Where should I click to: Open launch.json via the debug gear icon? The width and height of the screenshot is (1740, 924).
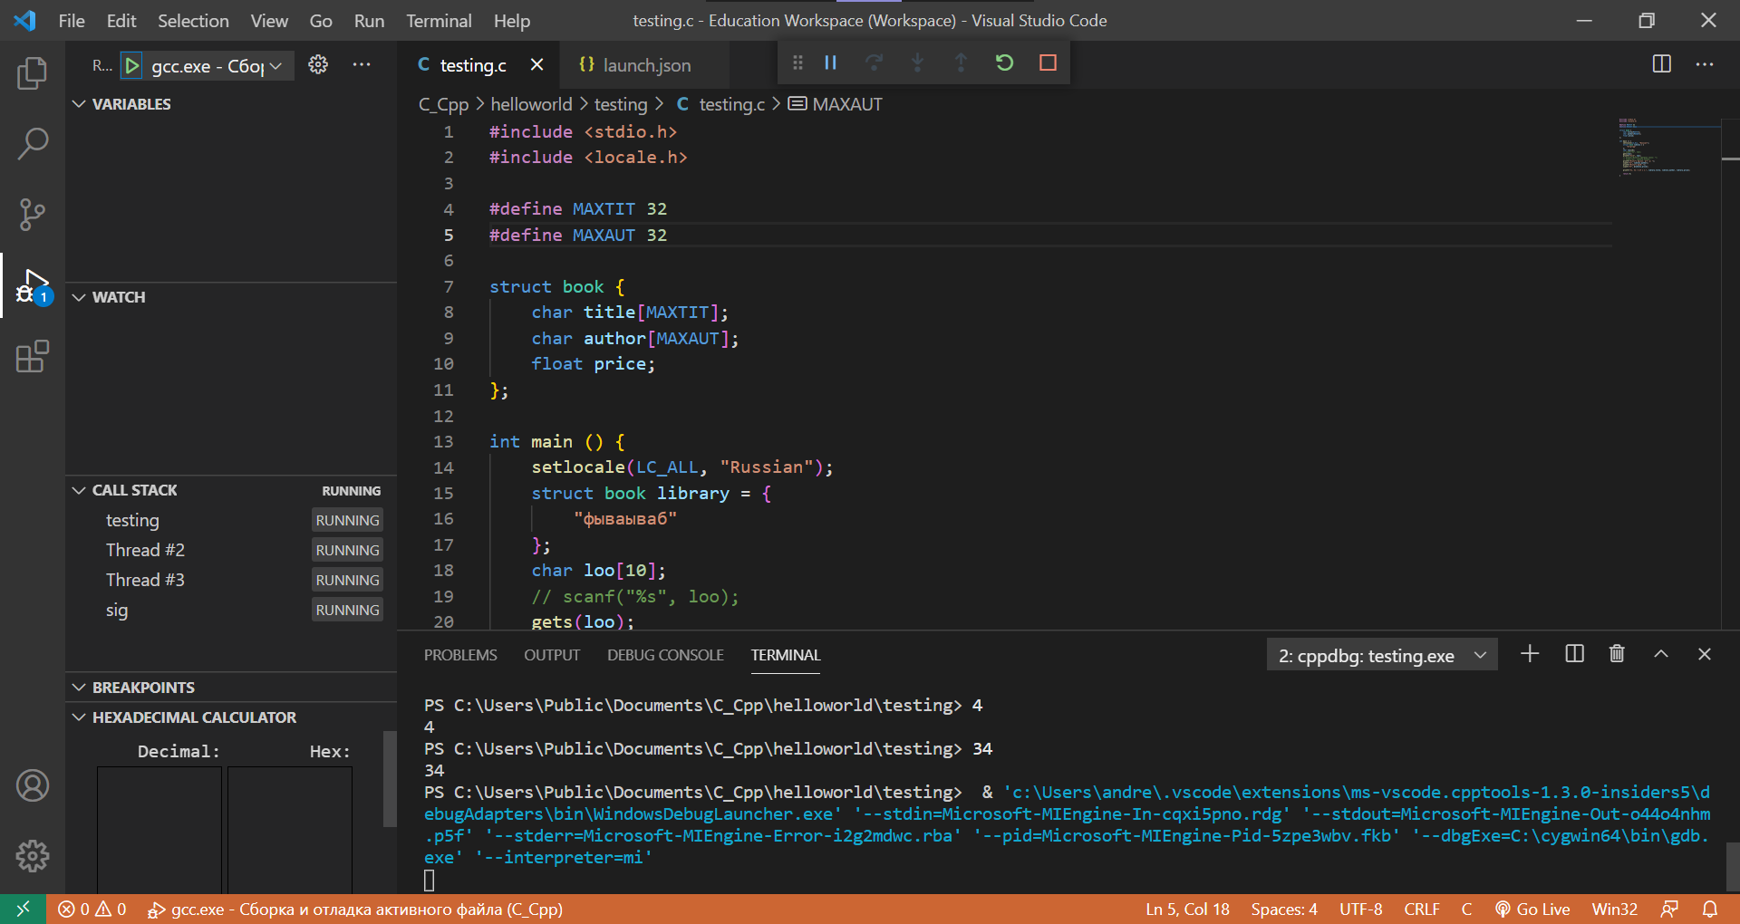318,64
